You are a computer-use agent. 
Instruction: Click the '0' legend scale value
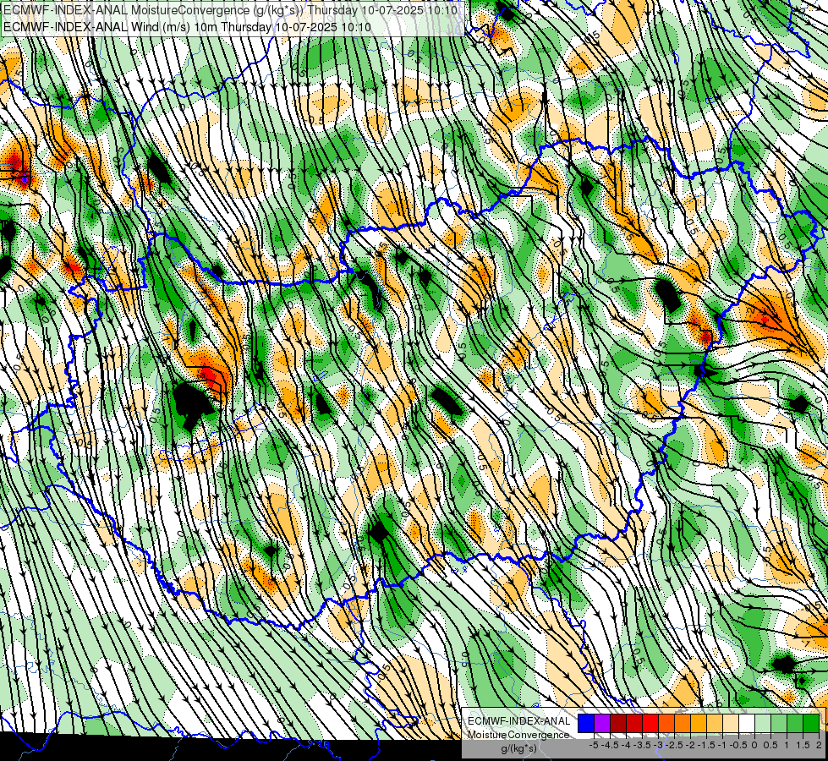pyautogui.click(x=754, y=745)
